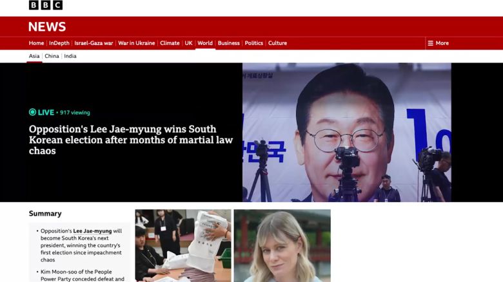Open the Business section
503x282 pixels.
coord(228,43)
